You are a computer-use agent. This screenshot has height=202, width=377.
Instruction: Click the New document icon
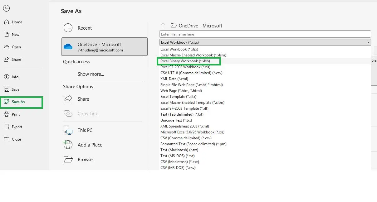tap(6, 35)
